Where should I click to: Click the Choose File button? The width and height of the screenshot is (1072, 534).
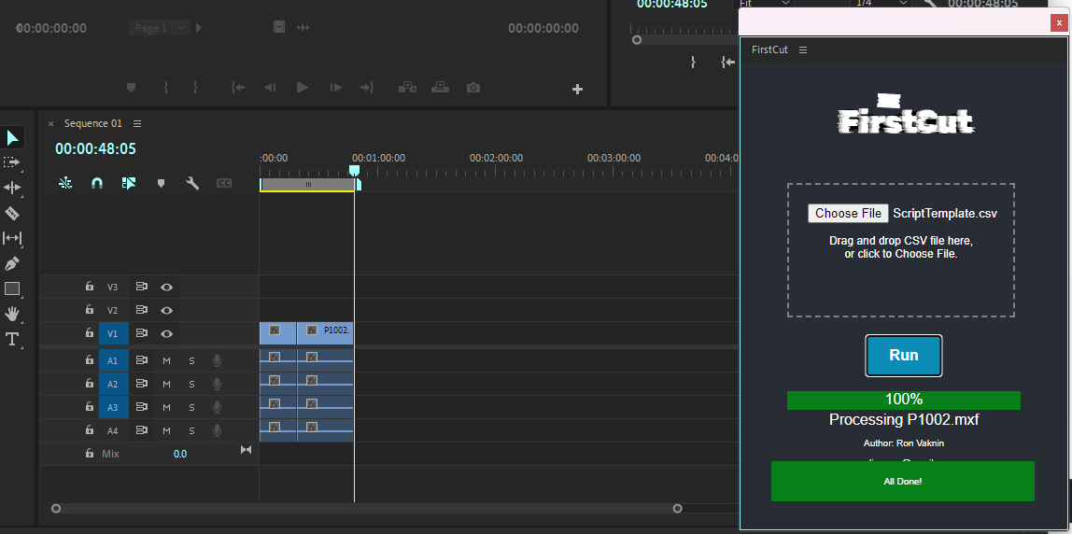tap(848, 214)
